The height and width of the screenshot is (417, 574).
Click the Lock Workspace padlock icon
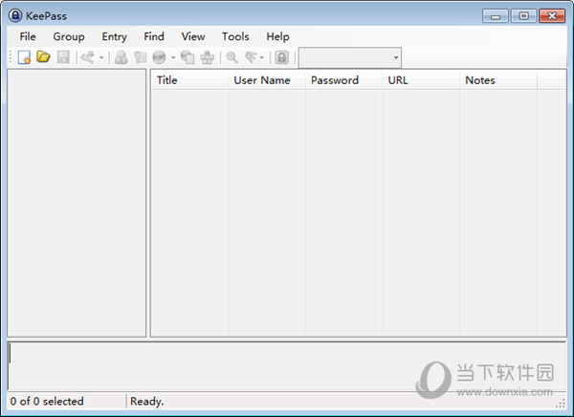click(x=282, y=57)
